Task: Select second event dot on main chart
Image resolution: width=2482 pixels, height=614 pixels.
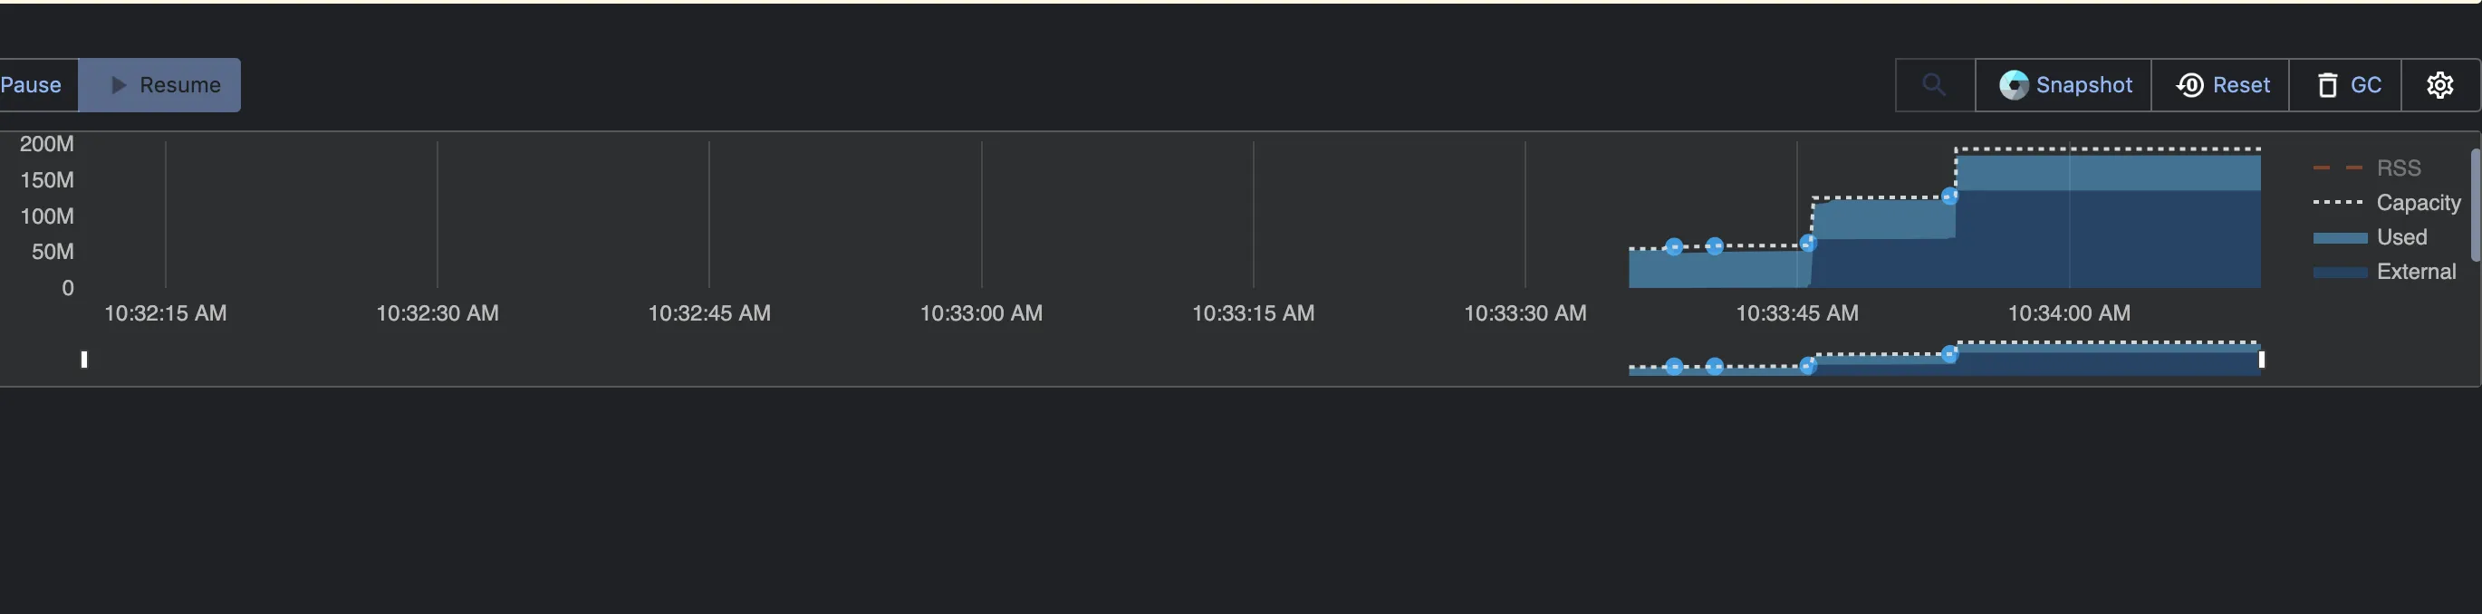Action: point(1714,245)
